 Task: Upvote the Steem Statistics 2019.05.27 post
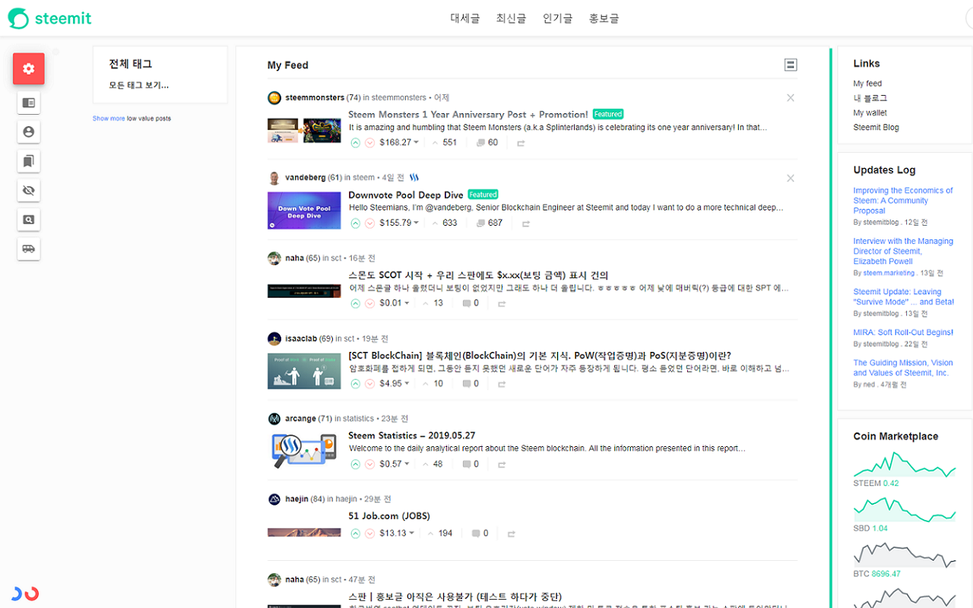[355, 464]
